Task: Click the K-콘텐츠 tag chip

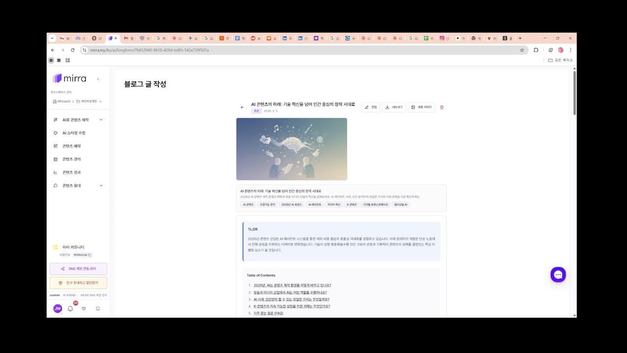Action: (x=352, y=204)
